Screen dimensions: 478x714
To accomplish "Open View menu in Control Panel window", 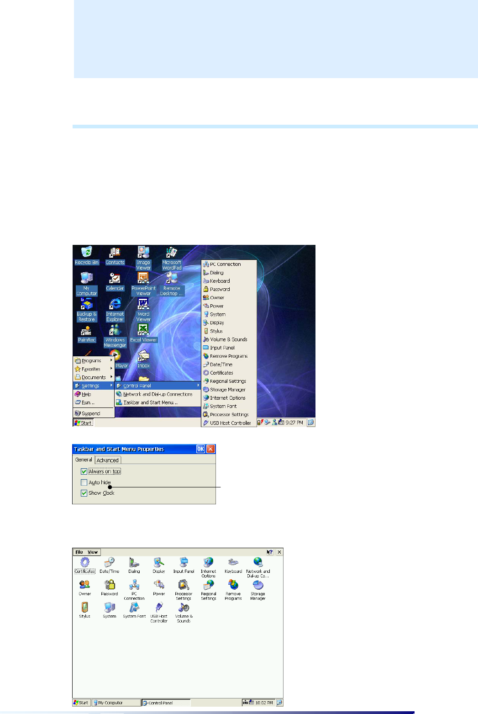I will pos(93,552).
